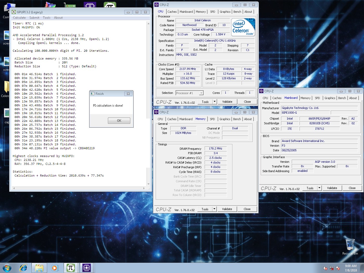Click Validate in the Memory CPU-Z window
This screenshot has height=273, width=364.
point(227,209)
